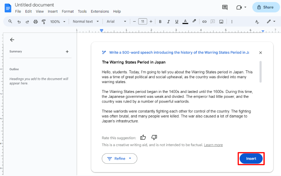Image resolution: width=281 pixels, height=176 pixels.
Task: Toggle underline formatting
Action: point(177,22)
